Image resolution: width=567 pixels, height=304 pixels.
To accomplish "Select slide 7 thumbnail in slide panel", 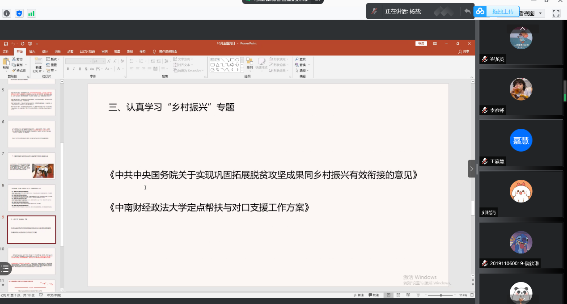I will (x=31, y=166).
